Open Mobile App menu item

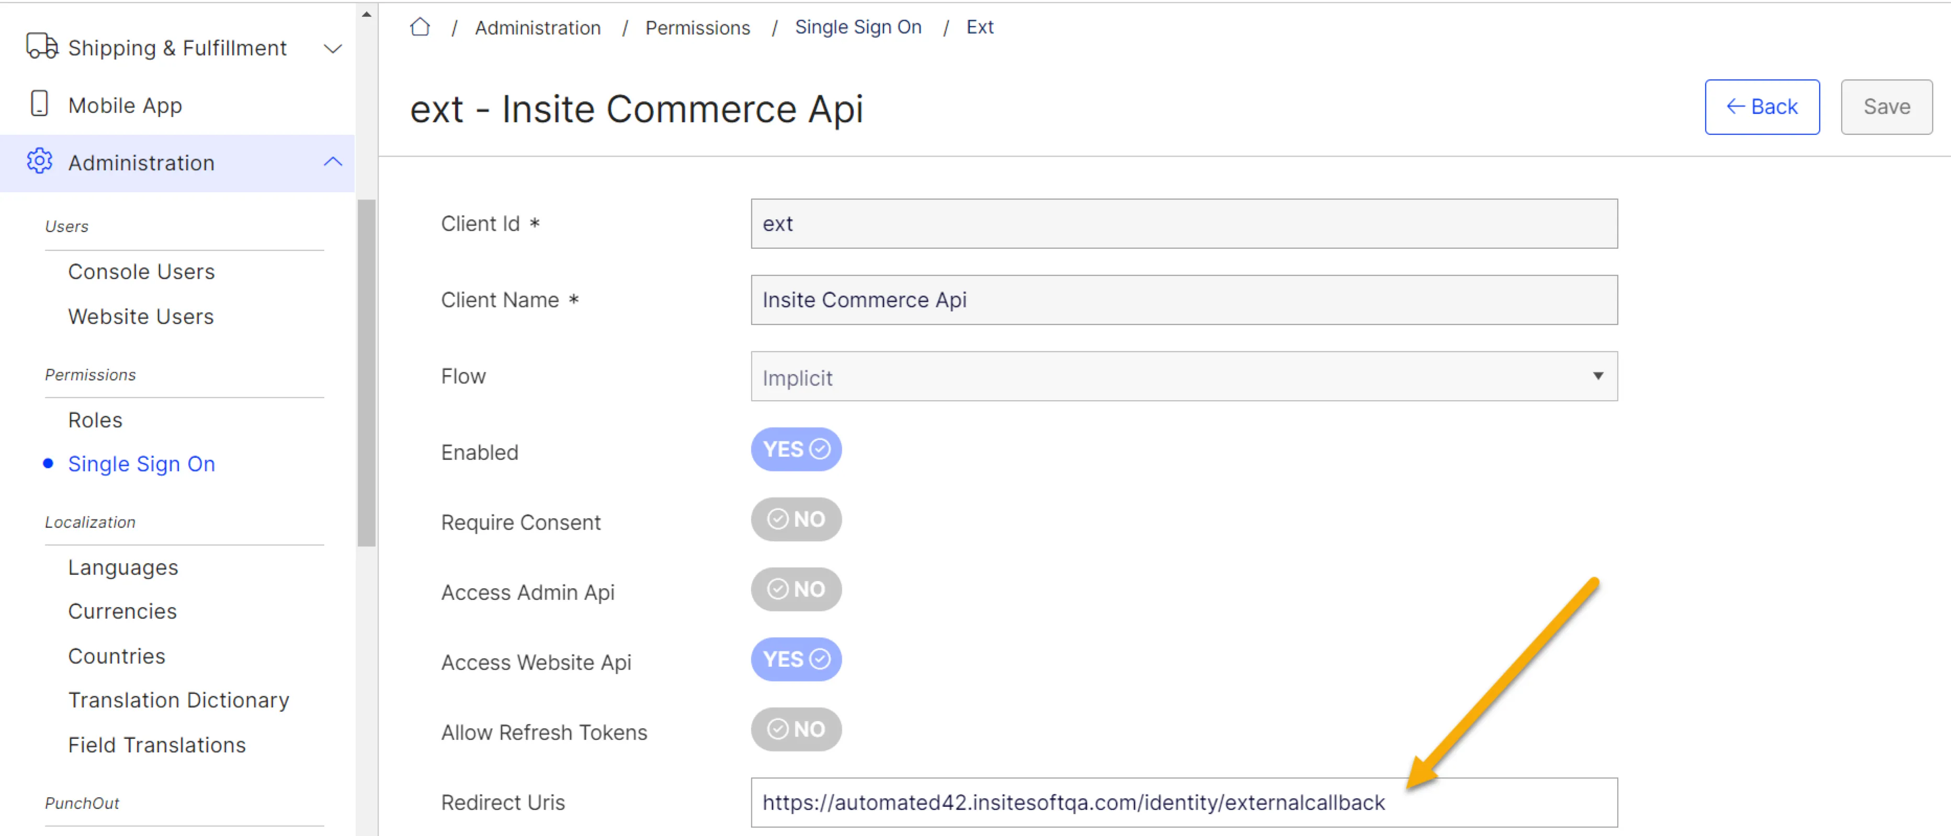pos(177,105)
